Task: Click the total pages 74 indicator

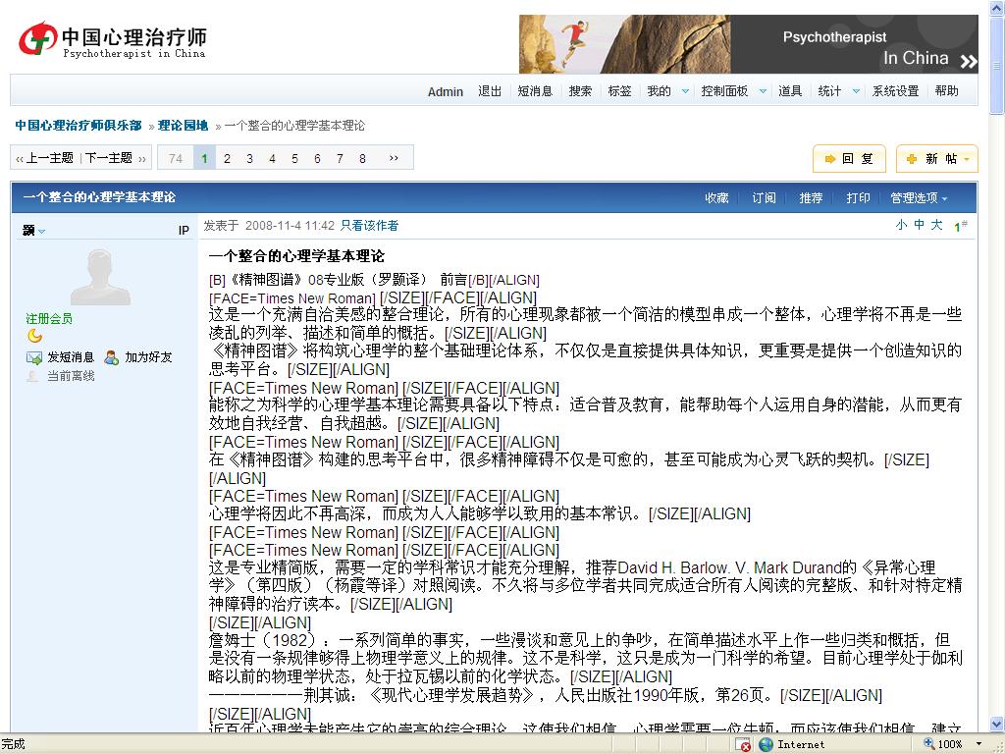Action: 176,158
